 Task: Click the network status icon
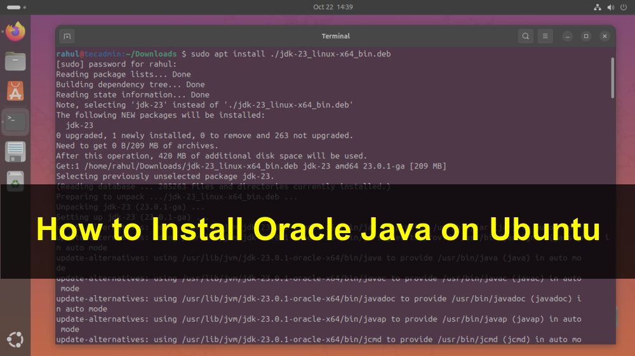point(598,7)
